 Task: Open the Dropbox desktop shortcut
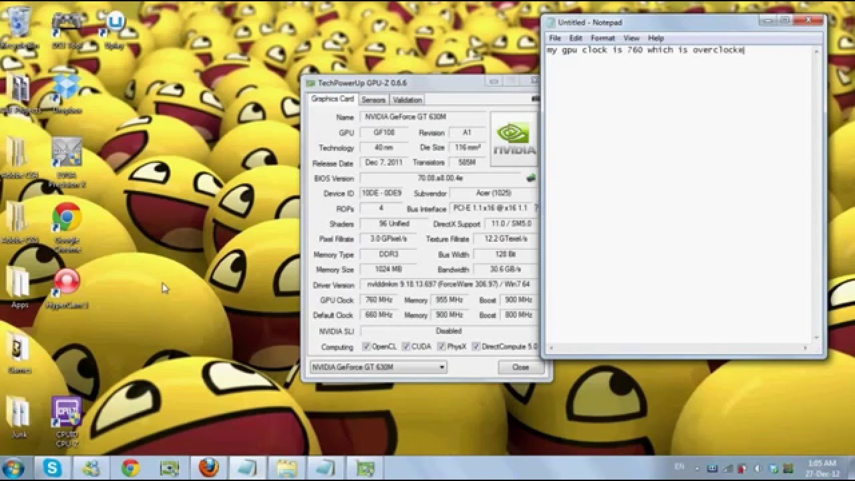click(66, 94)
